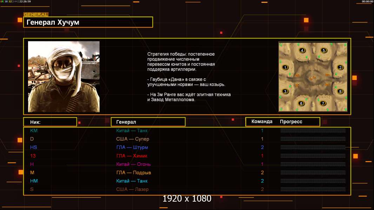374x210 pixels.
Task: Click США — Супер general entry
Action: 133,139
